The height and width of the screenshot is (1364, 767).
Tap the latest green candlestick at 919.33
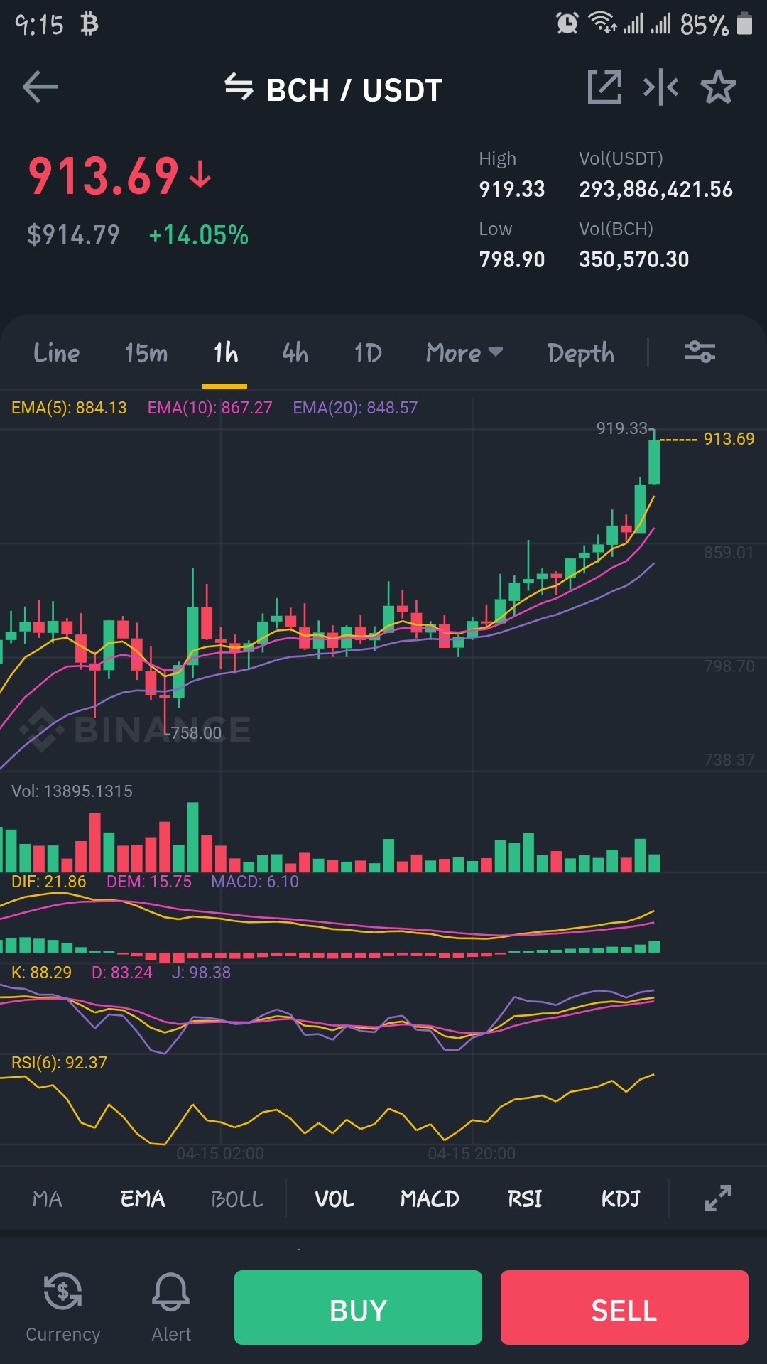tap(654, 460)
